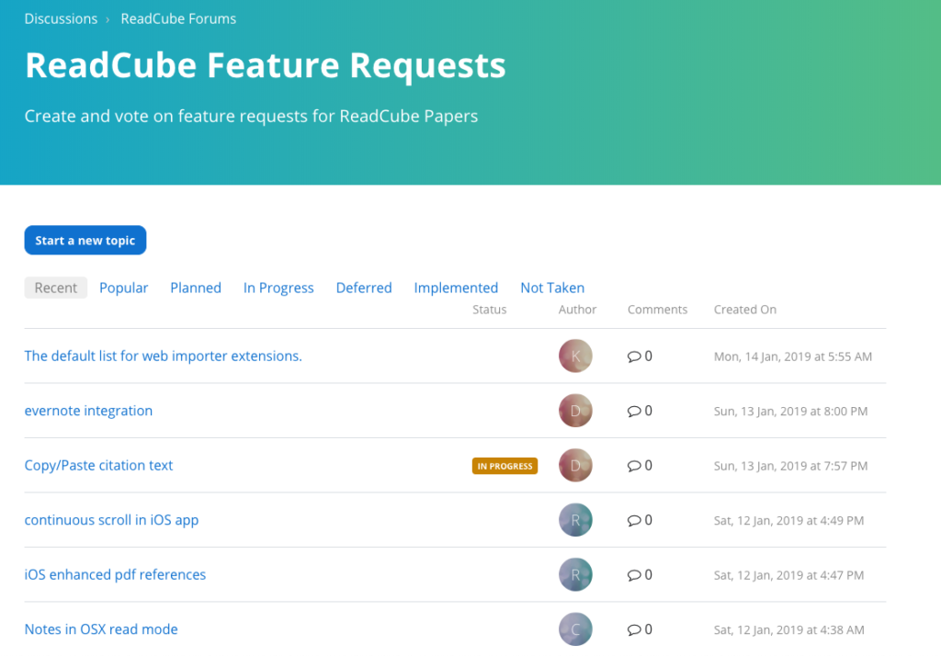Image resolution: width=941 pixels, height=656 pixels.
Task: Click the date 'Sat, 12 Jan, 2019 at 4:49 PM'
Action: 788,520
